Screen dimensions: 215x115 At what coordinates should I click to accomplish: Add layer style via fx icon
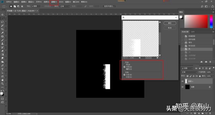pos(191,113)
